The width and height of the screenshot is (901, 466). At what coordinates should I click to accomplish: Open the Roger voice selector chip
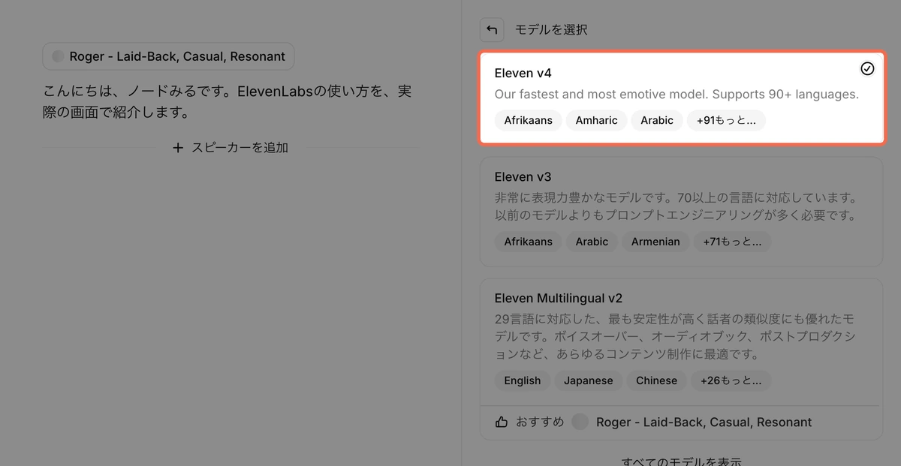[x=168, y=56]
